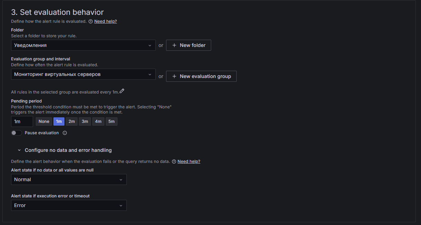Collapse the Configure no data and error handling section
The image size is (421, 225).
[x=68, y=150]
